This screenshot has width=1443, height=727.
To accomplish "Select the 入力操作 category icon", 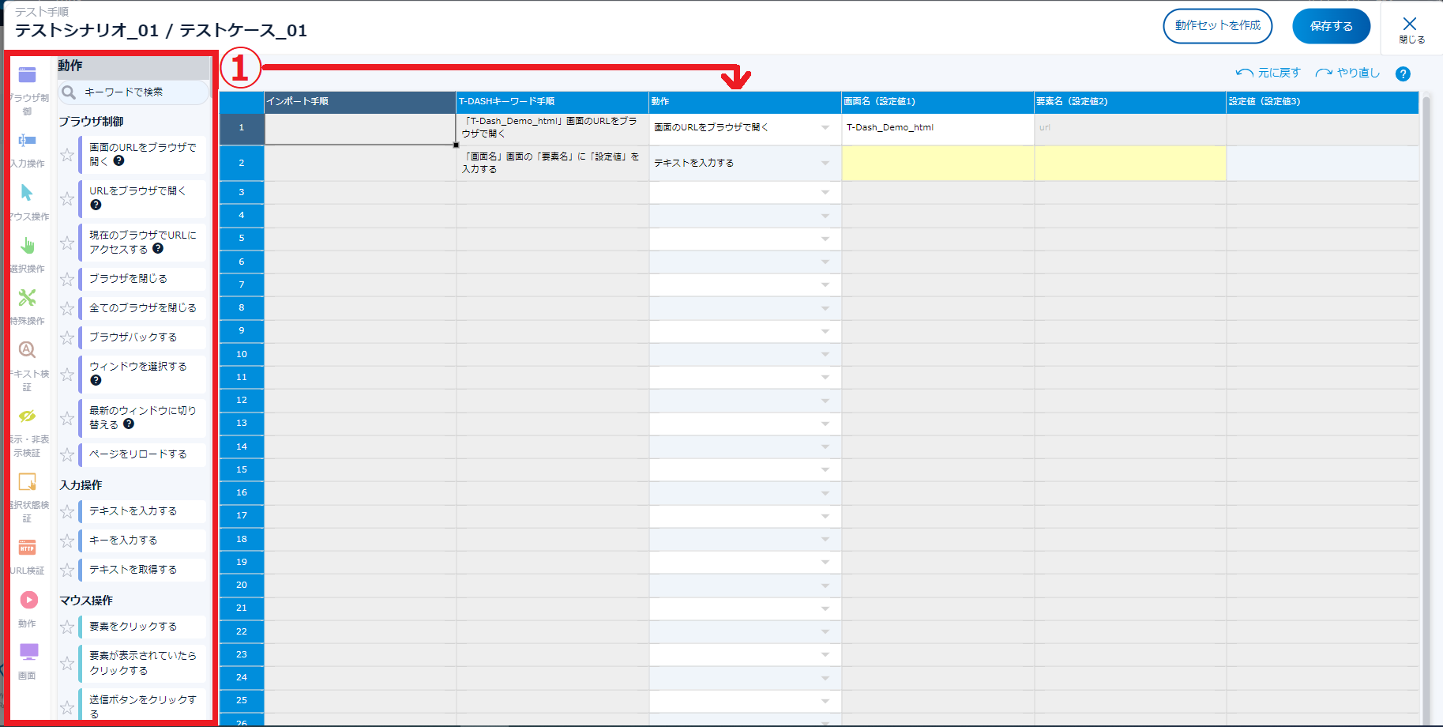I will click(x=27, y=141).
